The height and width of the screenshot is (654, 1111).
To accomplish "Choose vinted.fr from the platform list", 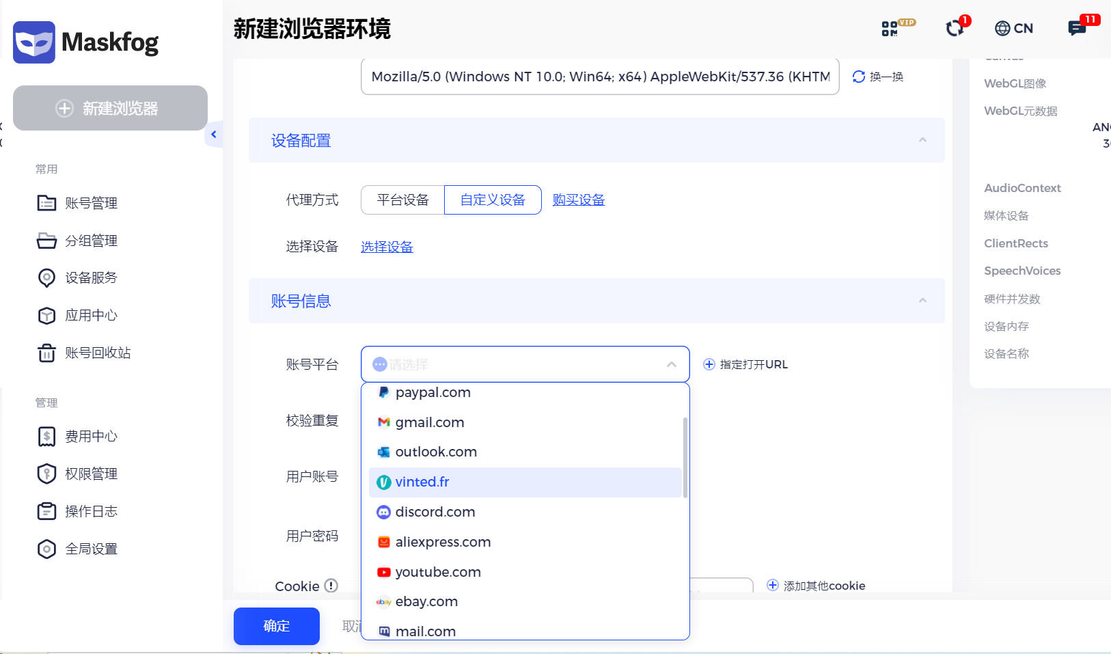I will 525,482.
